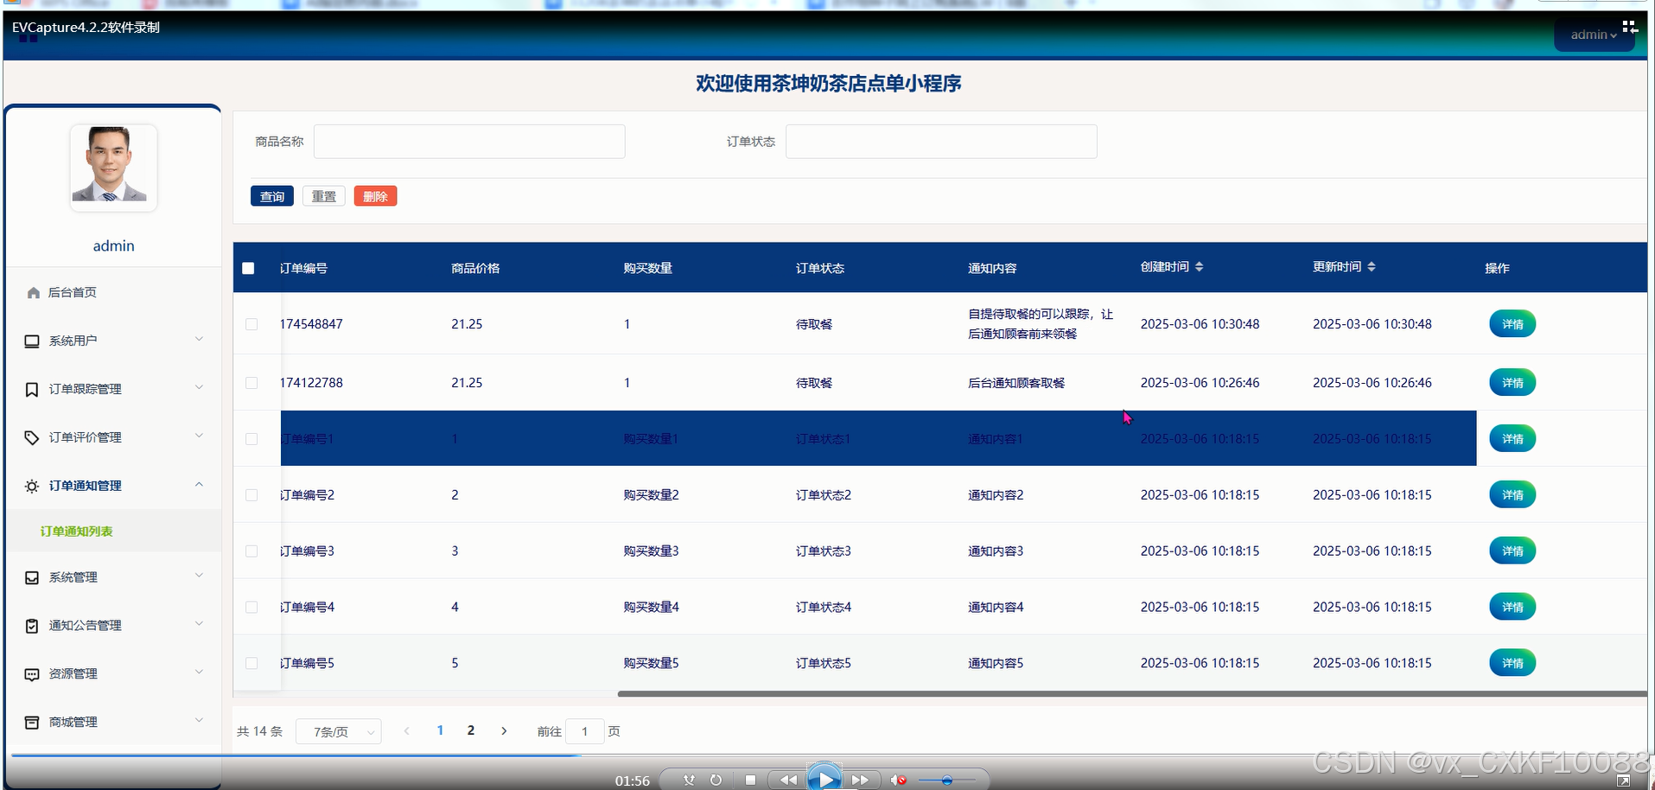Check the row for 订单编号5
The width and height of the screenshot is (1655, 790).
click(x=251, y=664)
